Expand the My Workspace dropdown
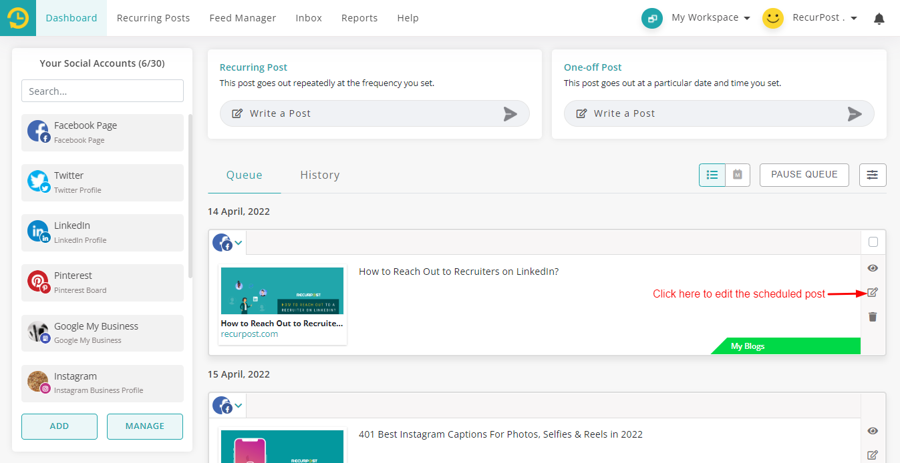The image size is (900, 463). (711, 18)
